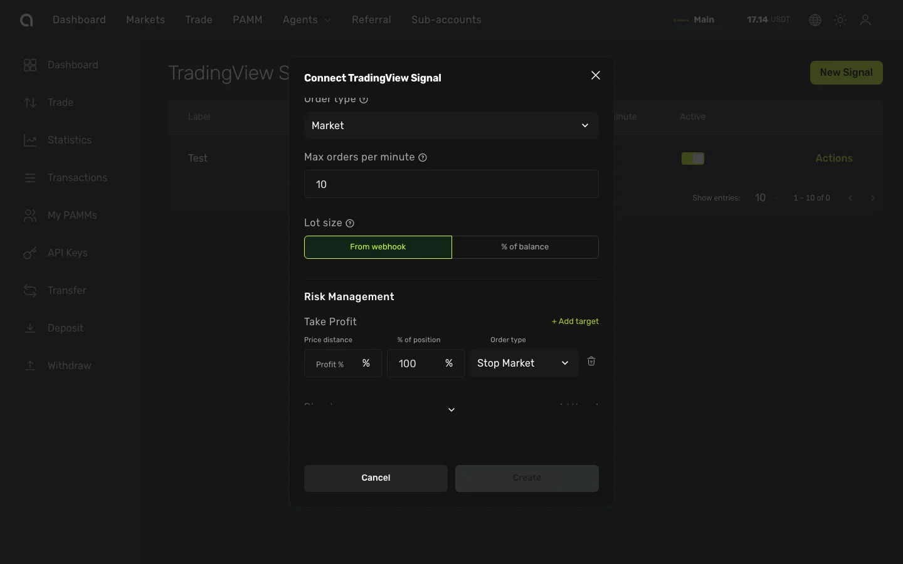
Task: Toggle light theme with sun icon
Action: click(840, 20)
